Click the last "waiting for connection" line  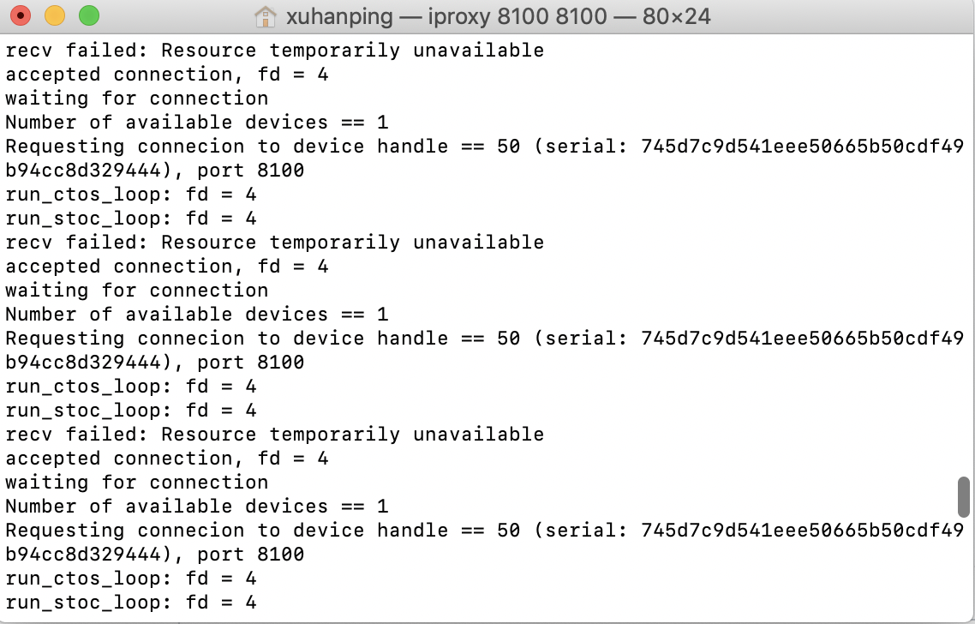coord(137,483)
